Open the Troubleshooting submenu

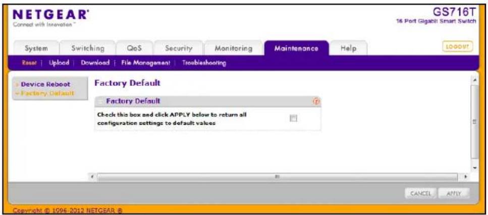pyautogui.click(x=204, y=63)
